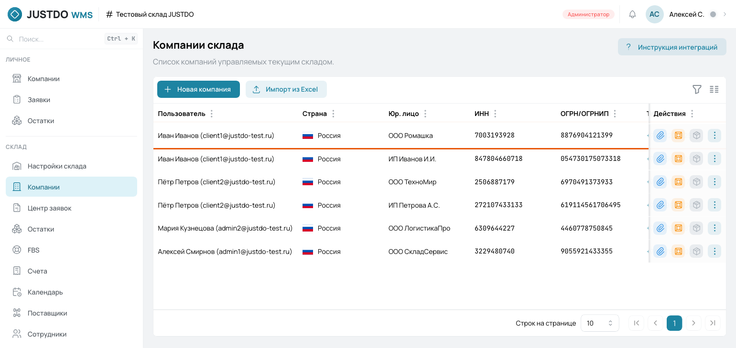This screenshot has width=736, height=348.
Task: Click Импорт из Excel button
Action: 286,89
